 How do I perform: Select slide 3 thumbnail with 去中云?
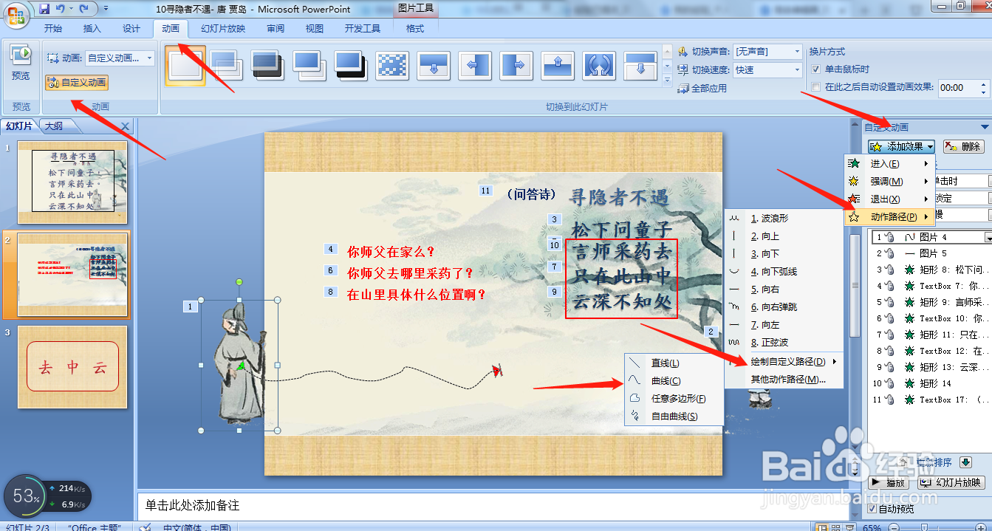pyautogui.click(x=72, y=367)
